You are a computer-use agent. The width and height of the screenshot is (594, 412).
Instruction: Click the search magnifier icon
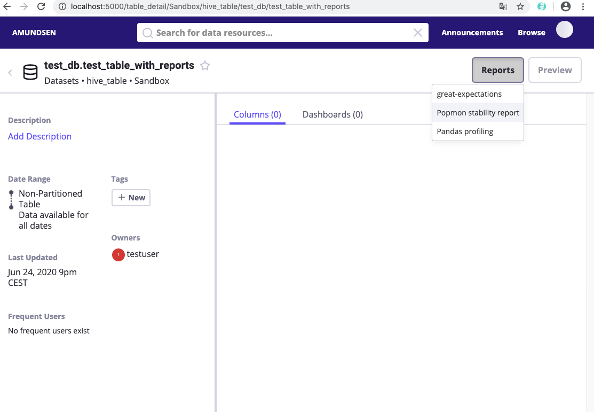pos(147,33)
